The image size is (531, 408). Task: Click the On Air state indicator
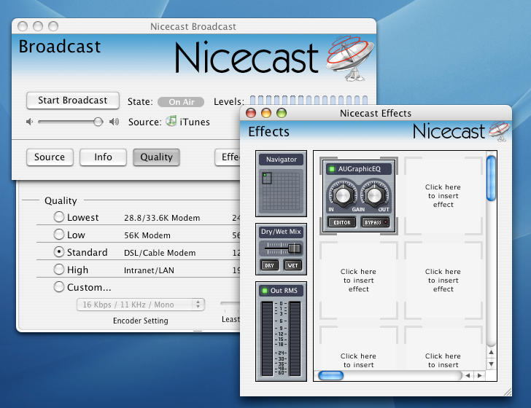pyautogui.click(x=181, y=102)
